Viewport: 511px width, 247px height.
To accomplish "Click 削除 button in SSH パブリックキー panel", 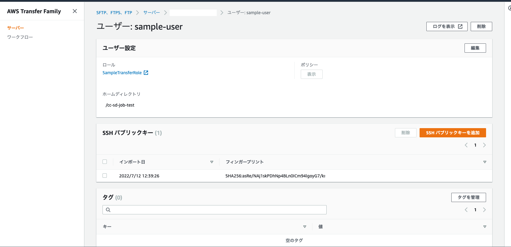I will [405, 133].
